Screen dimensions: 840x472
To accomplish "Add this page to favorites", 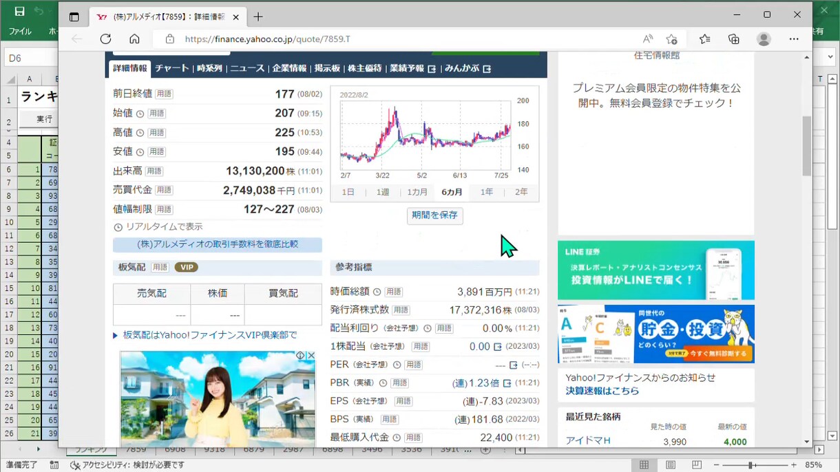I will [x=672, y=39].
